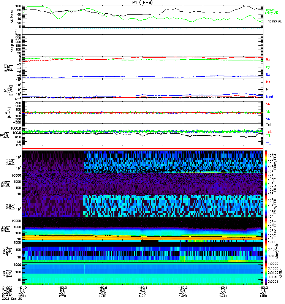Click the ESA ions [eV] axis label
Image resolution: width=285 pixels, height=304 pixels.
coord(5,184)
